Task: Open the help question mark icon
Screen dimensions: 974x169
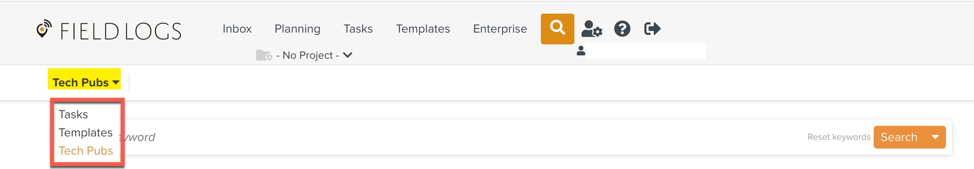Action: point(622,29)
